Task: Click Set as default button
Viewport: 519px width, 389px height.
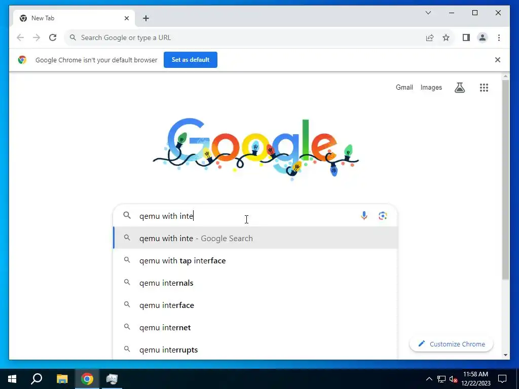Action: (191, 60)
